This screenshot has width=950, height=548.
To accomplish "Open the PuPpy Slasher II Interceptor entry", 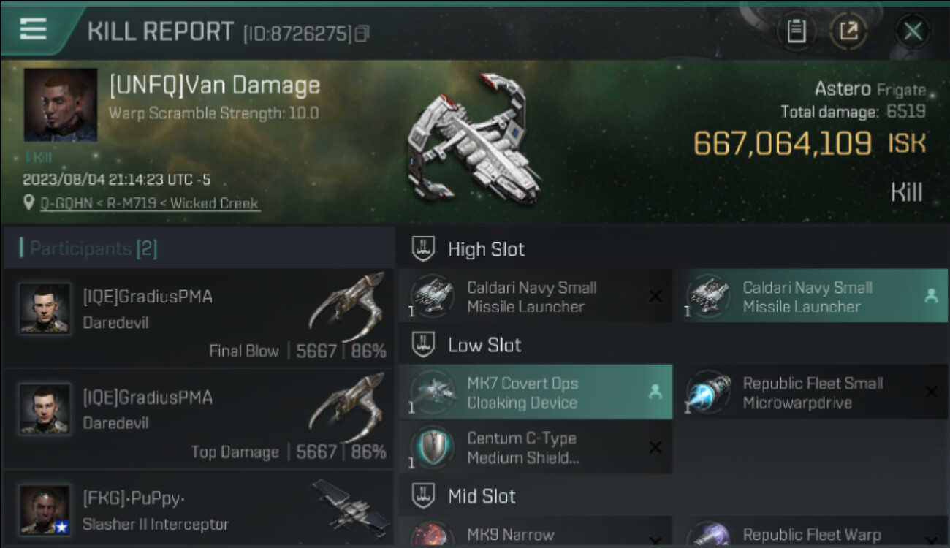I will pyautogui.click(x=197, y=510).
